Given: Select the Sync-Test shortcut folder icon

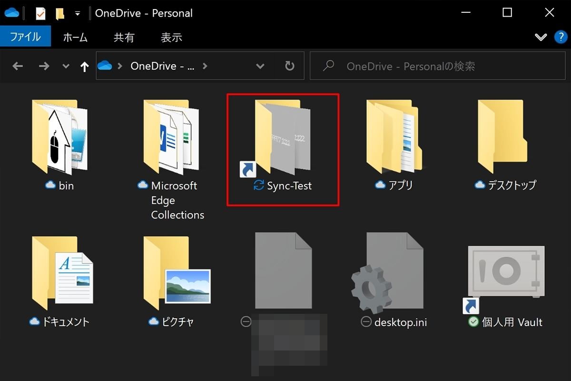Looking at the screenshot, I should (x=276, y=137).
